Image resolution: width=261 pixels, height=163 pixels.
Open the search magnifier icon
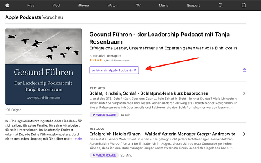tap(220, 5)
